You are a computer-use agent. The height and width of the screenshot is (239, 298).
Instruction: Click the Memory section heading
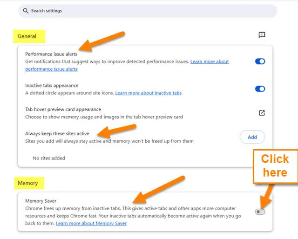pos(28,183)
